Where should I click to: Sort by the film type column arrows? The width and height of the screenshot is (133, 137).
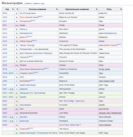click(x=17, y=9)
